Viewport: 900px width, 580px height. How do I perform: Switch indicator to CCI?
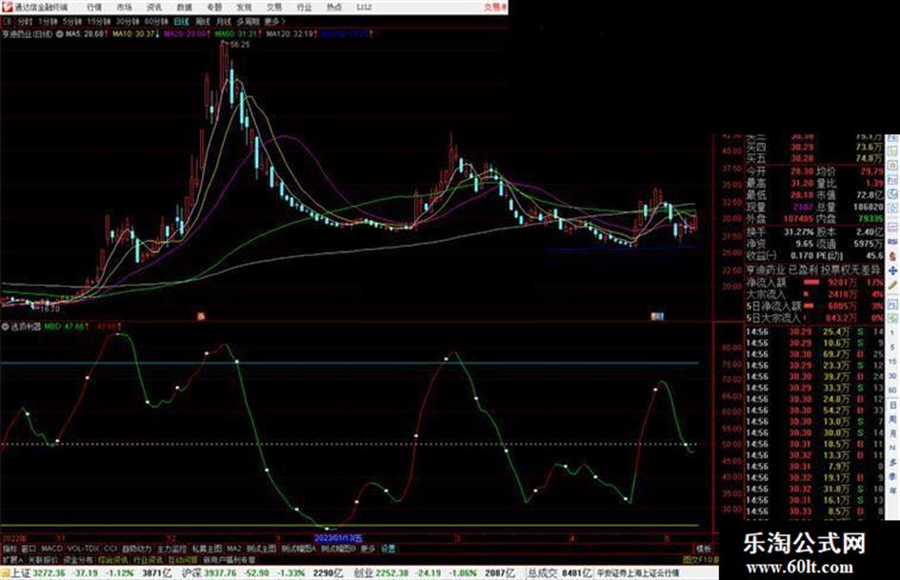[110, 549]
